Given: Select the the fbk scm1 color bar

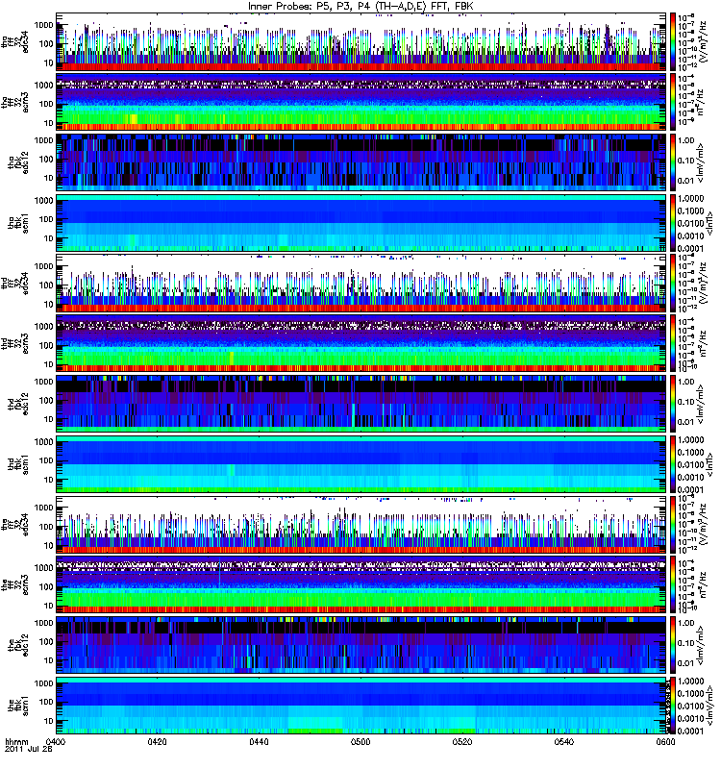Looking at the screenshot, I should 673,706.
